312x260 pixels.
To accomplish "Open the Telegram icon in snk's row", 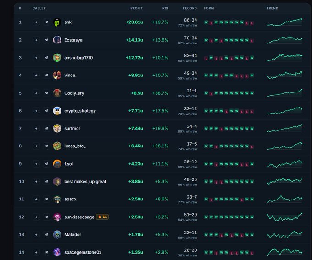I will [x=46, y=22].
